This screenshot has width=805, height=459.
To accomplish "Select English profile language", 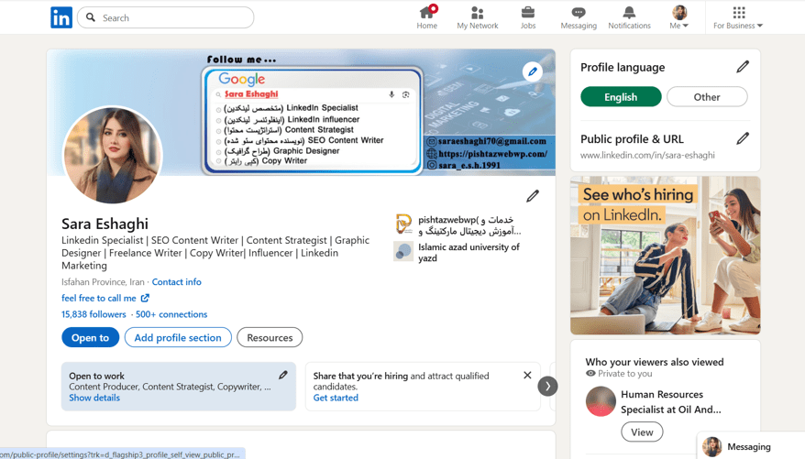I will (621, 97).
